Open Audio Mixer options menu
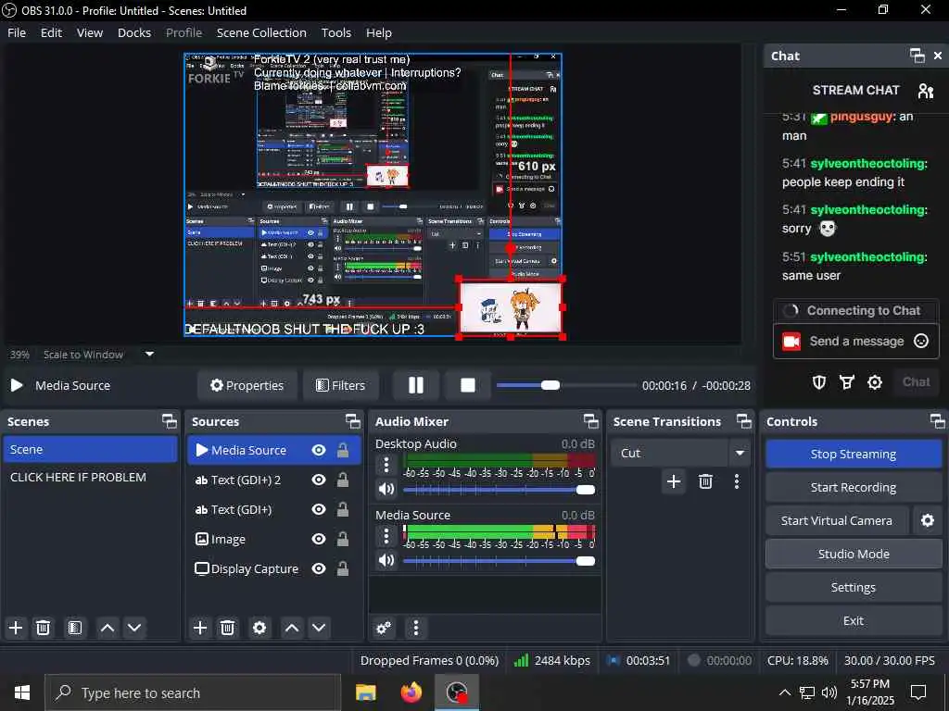The width and height of the screenshot is (949, 711). coord(416,628)
